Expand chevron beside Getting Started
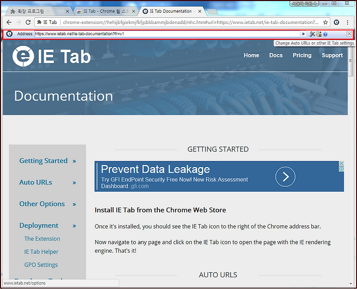Screen dimensions: 357x289 tap(74, 161)
